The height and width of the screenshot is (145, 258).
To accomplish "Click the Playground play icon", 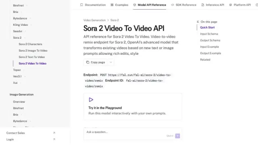I will click(91, 99).
